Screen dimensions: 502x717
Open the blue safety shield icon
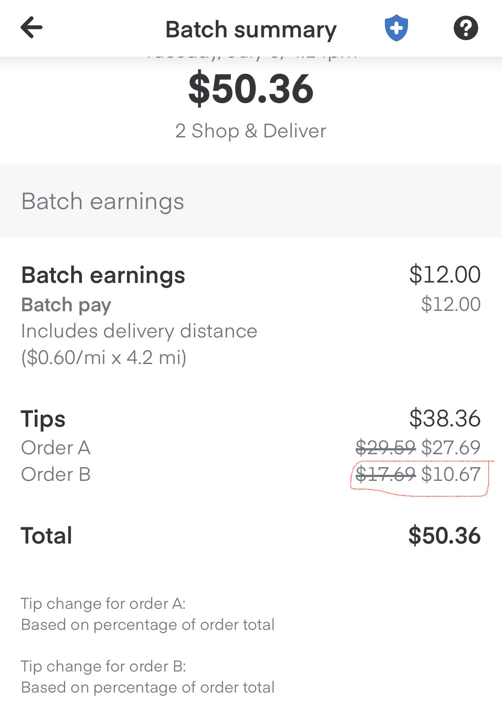[x=396, y=28]
